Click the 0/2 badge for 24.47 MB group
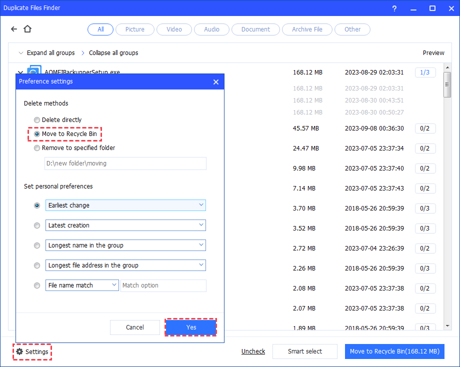The width and height of the screenshot is (460, 367). tap(425, 148)
